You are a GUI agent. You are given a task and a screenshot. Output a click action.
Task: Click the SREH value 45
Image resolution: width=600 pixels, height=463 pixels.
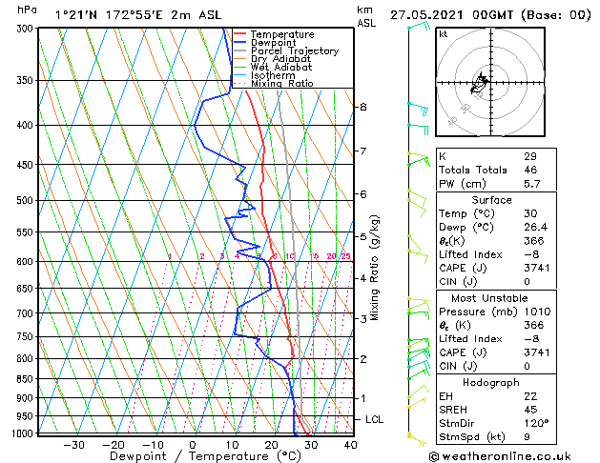click(530, 410)
